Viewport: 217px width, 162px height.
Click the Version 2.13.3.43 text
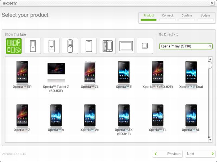click(x=14, y=154)
